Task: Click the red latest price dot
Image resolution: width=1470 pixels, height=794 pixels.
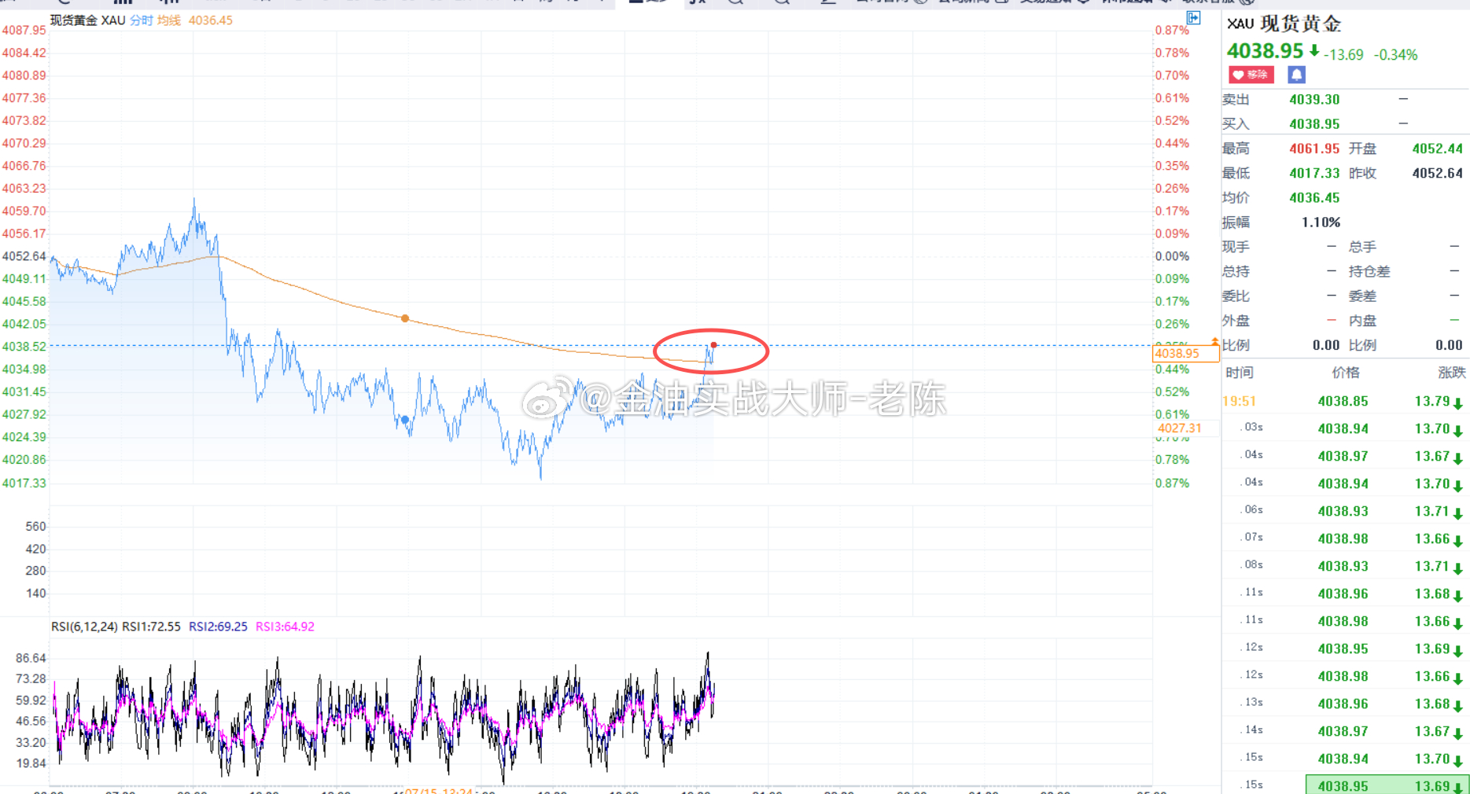Action: click(713, 345)
